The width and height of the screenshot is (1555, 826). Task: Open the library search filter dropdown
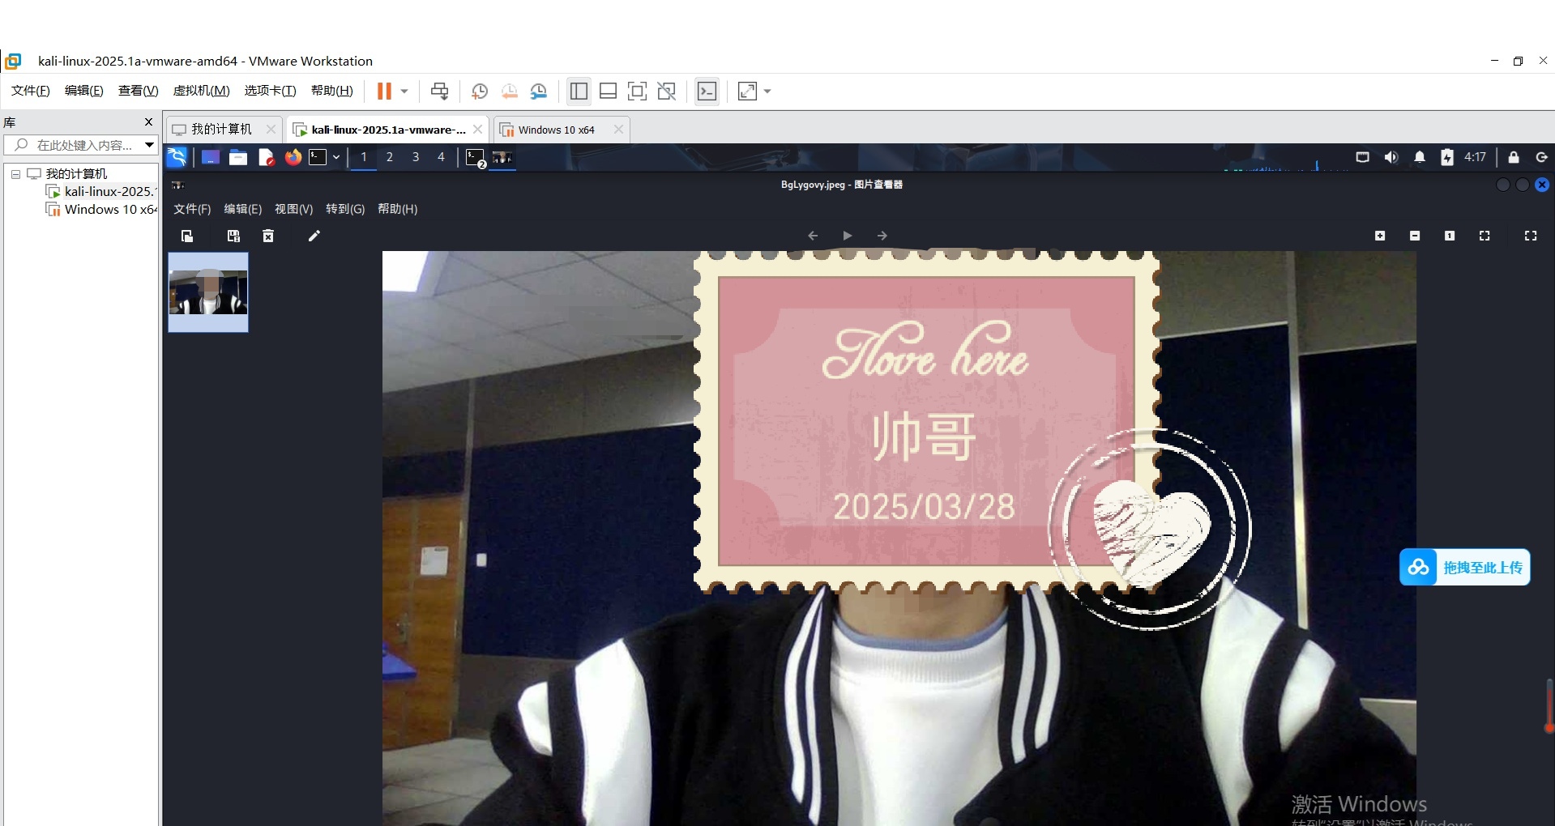(x=149, y=145)
